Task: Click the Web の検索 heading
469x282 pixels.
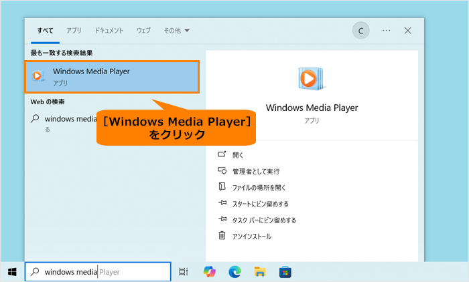Action: tap(48, 102)
